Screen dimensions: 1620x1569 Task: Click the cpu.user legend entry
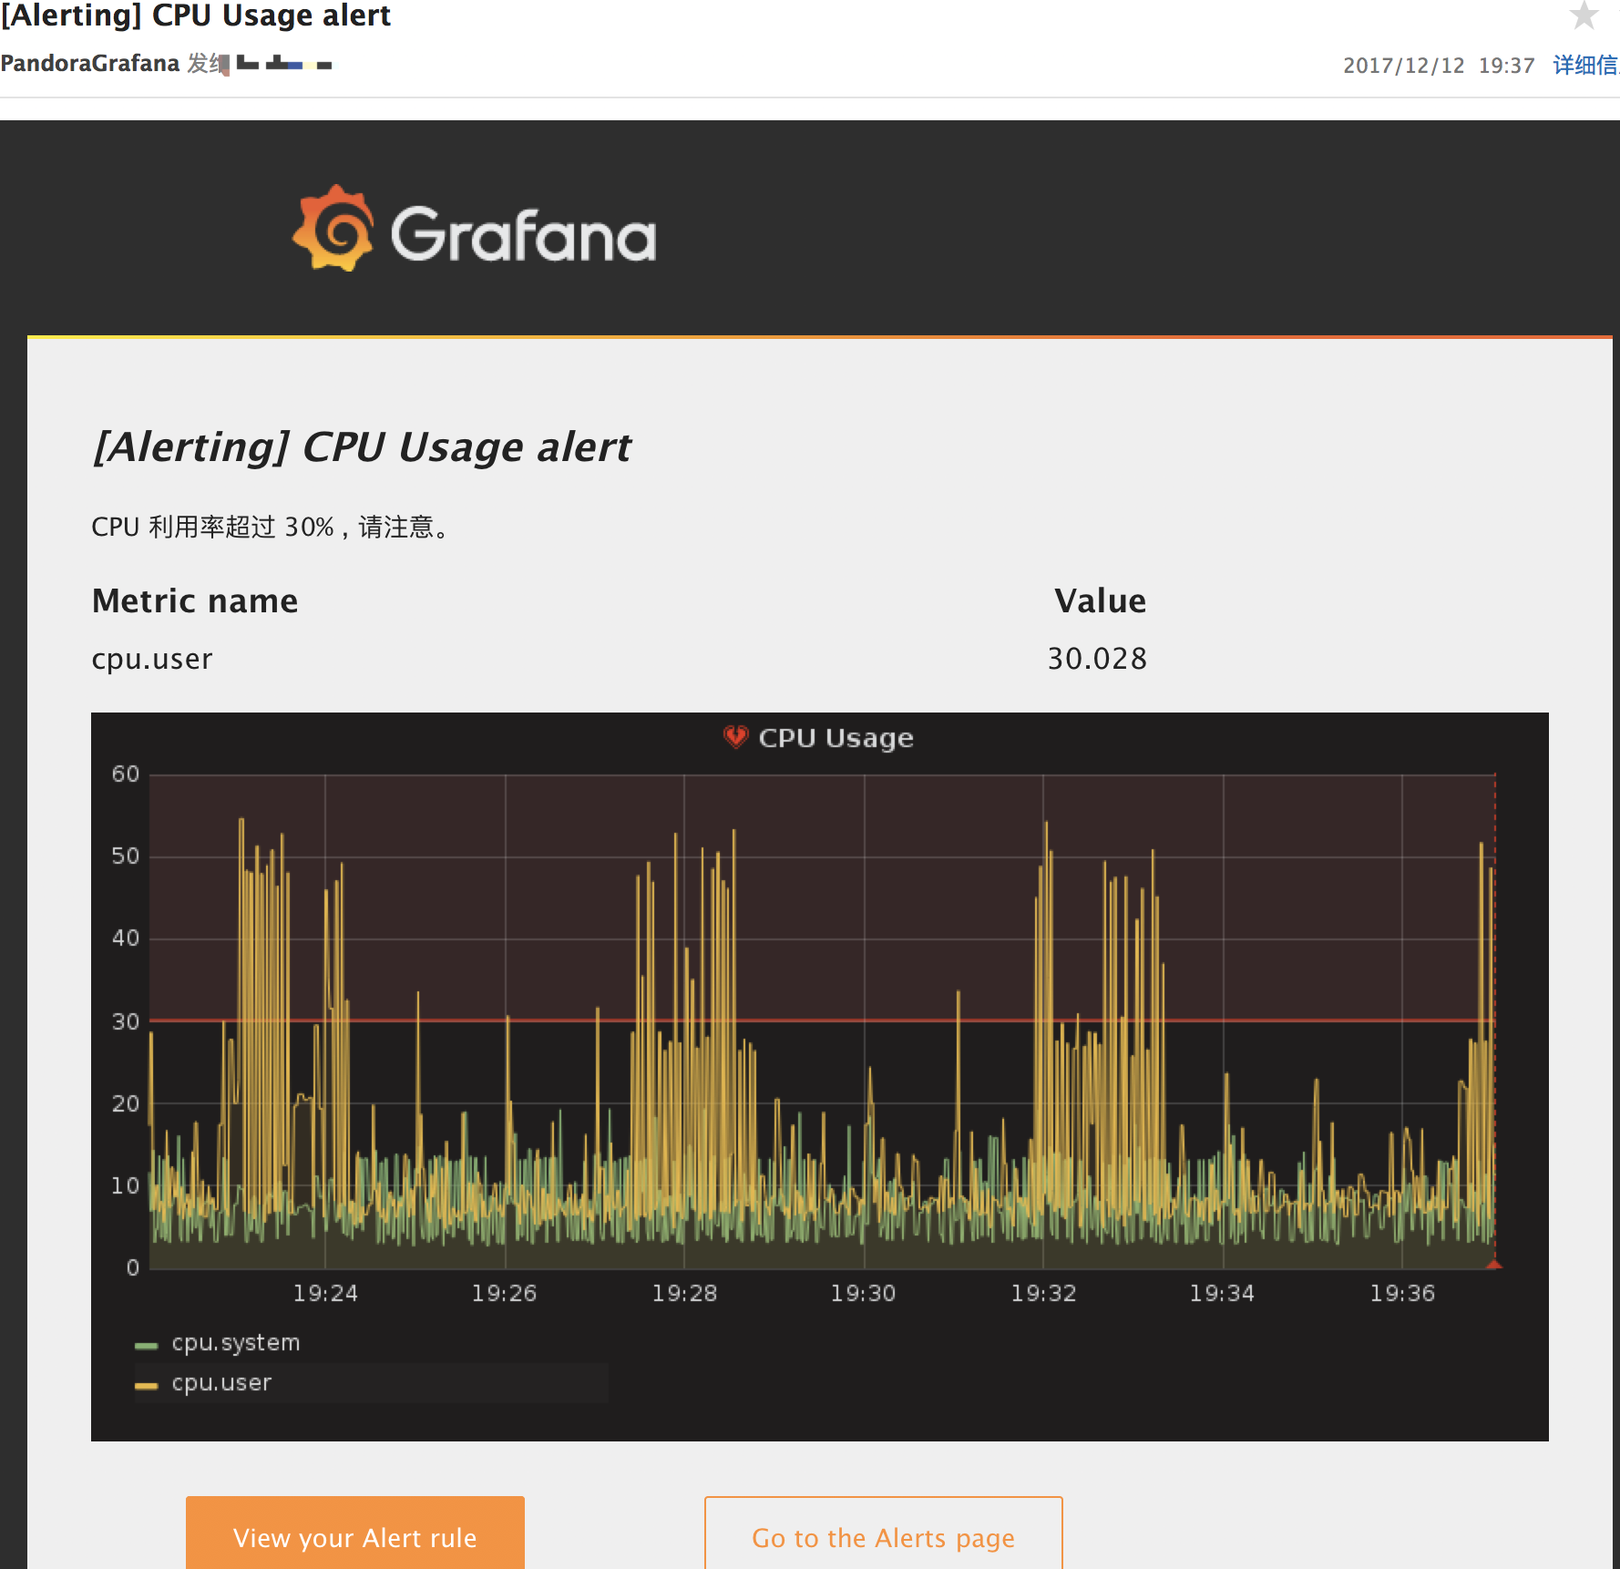point(221,1383)
